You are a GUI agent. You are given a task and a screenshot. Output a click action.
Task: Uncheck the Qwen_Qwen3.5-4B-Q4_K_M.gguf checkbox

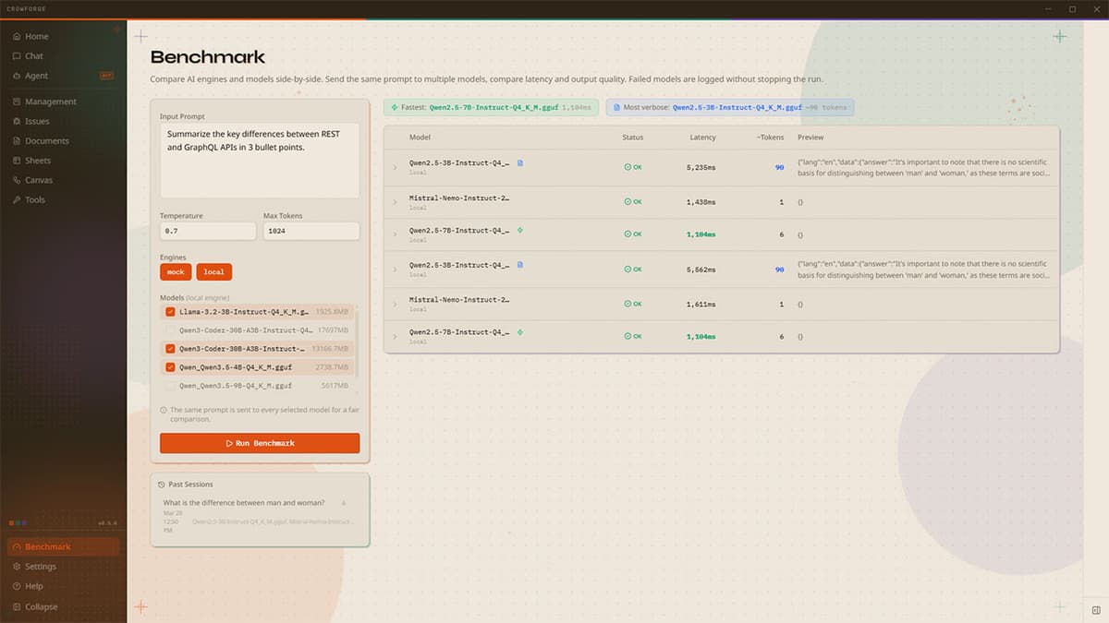click(x=170, y=367)
